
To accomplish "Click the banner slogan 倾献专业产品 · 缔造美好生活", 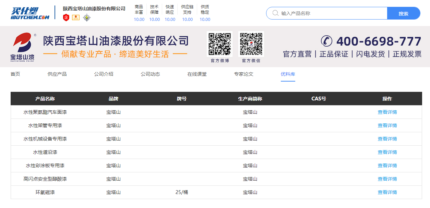I will coord(115,54).
